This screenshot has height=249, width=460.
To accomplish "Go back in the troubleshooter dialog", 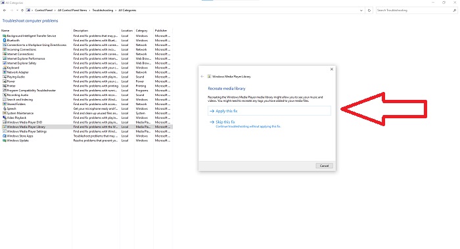I will (x=202, y=77).
